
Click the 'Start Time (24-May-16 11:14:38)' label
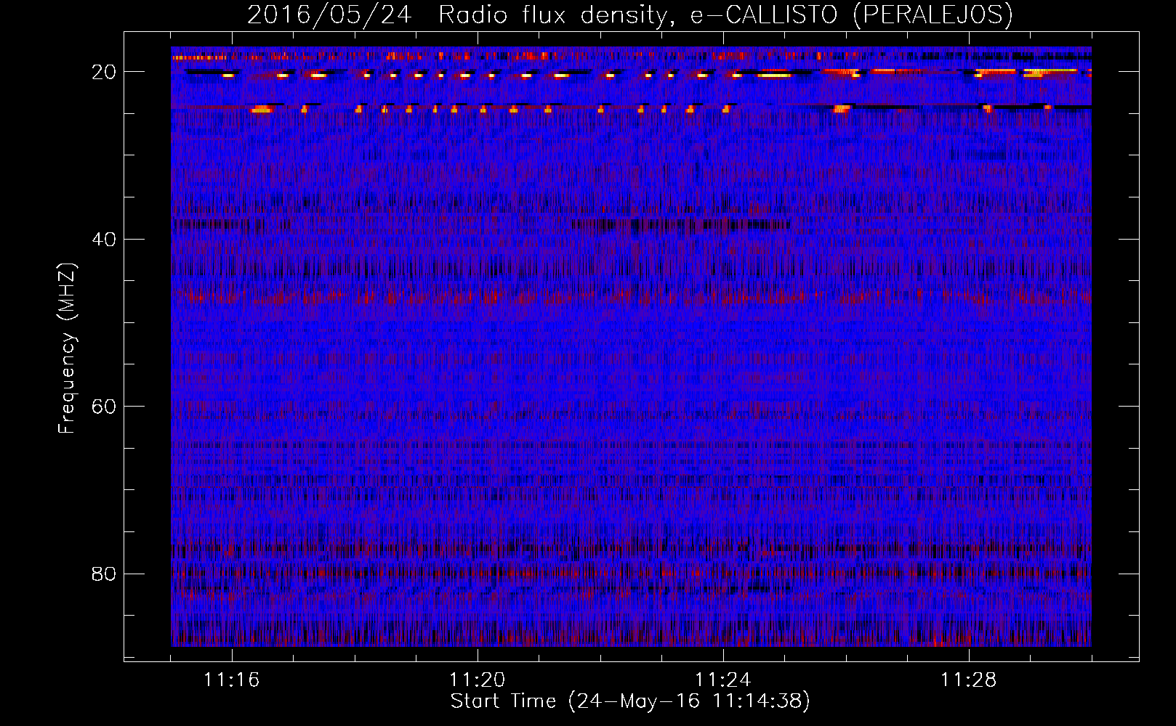(x=630, y=701)
